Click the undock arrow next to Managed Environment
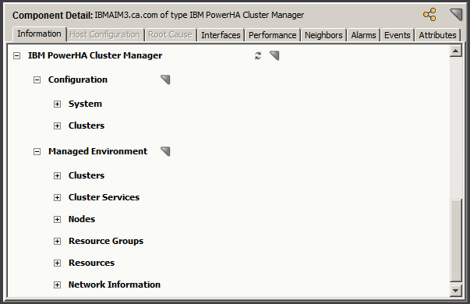 coord(165,151)
